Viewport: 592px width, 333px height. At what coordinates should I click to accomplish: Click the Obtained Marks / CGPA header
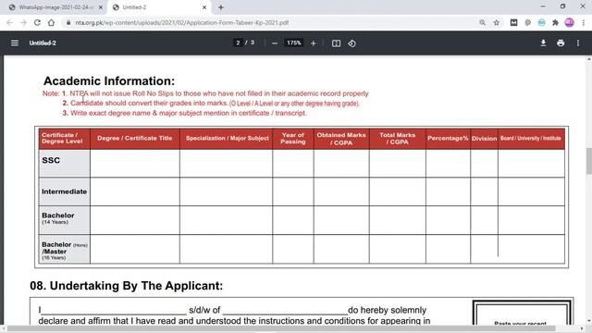(341, 139)
